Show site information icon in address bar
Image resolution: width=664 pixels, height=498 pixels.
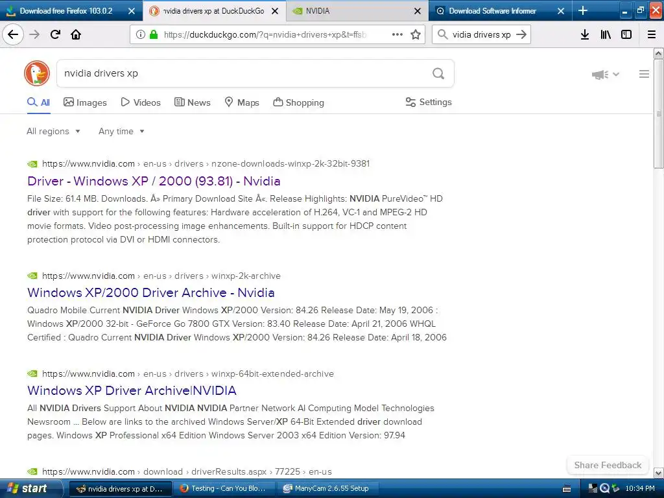click(x=140, y=34)
